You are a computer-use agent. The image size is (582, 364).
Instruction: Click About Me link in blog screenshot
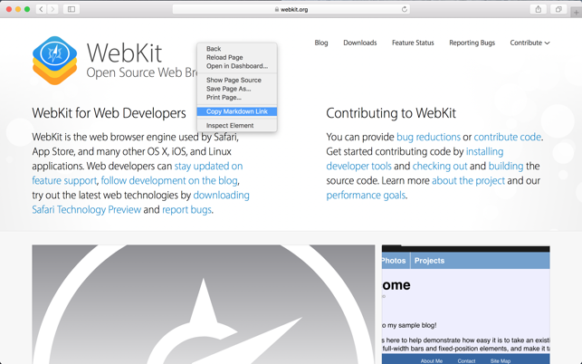(432, 360)
